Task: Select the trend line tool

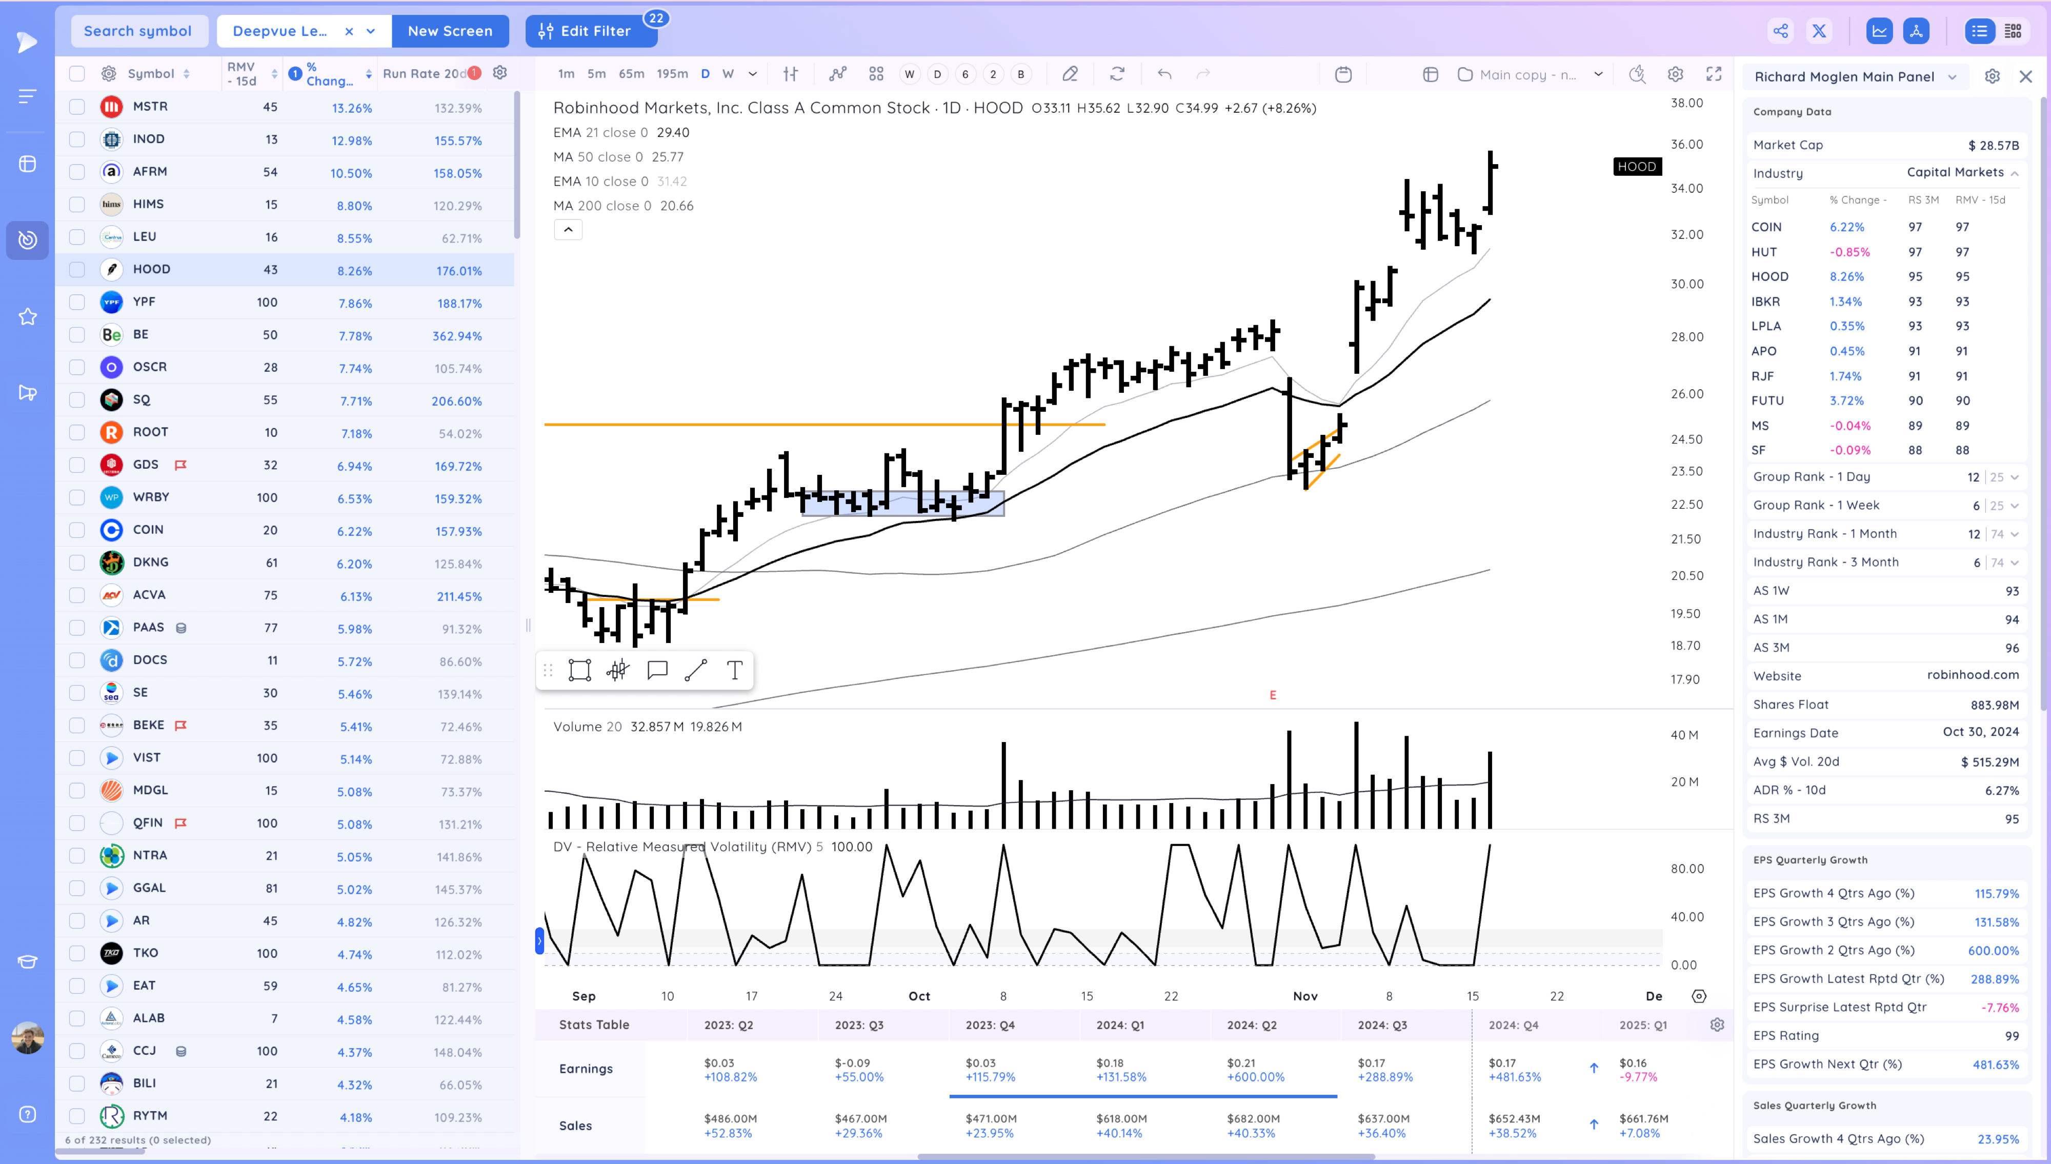Action: 695,670
